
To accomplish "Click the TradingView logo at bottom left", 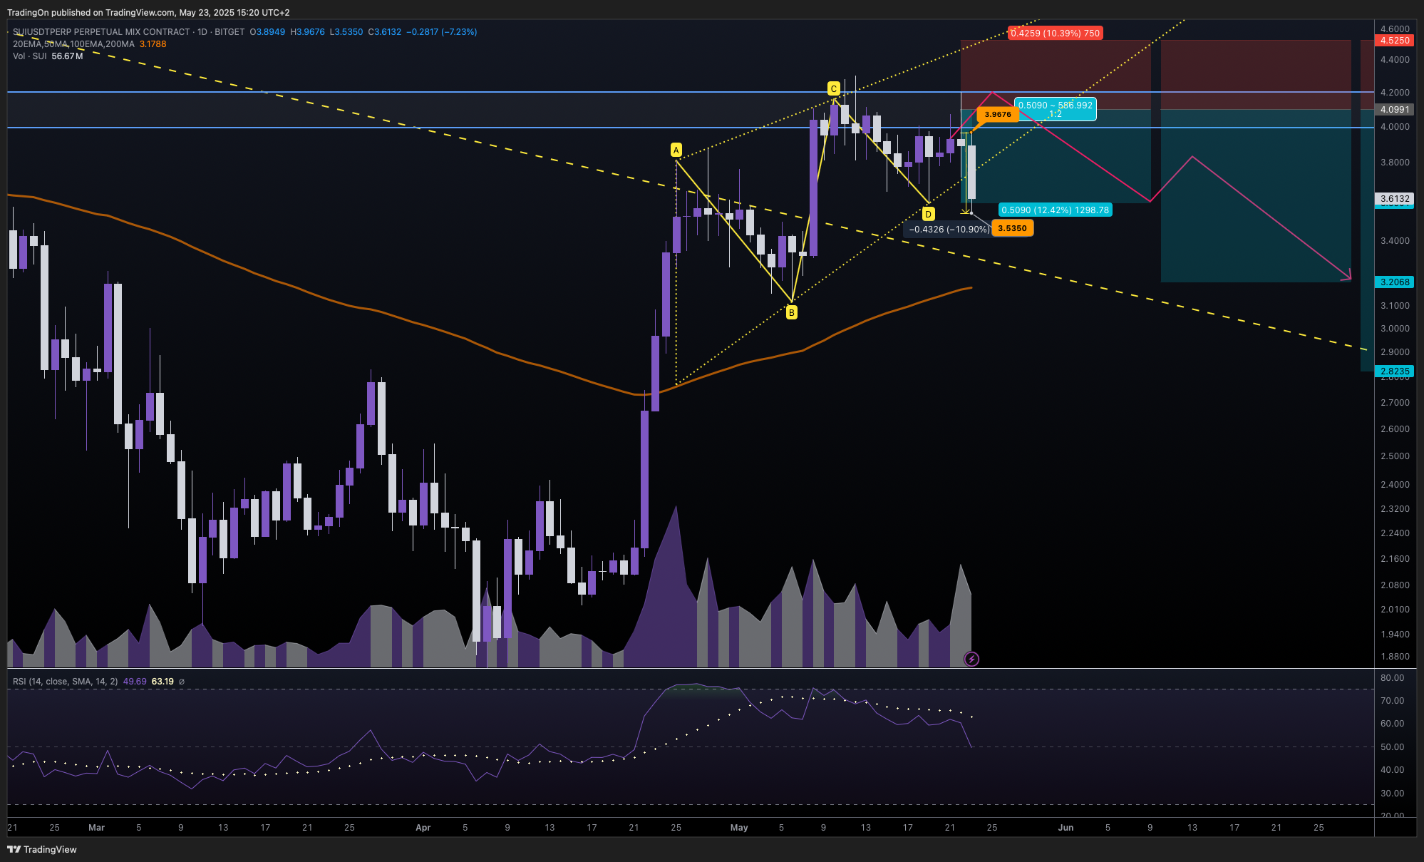I will (x=42, y=849).
